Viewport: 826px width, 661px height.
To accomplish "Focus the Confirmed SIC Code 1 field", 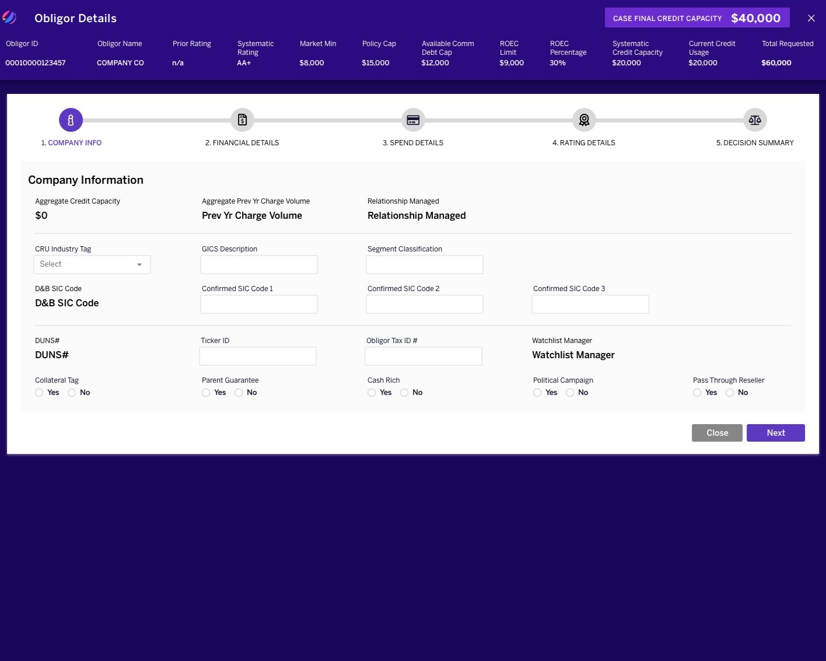I will [259, 304].
